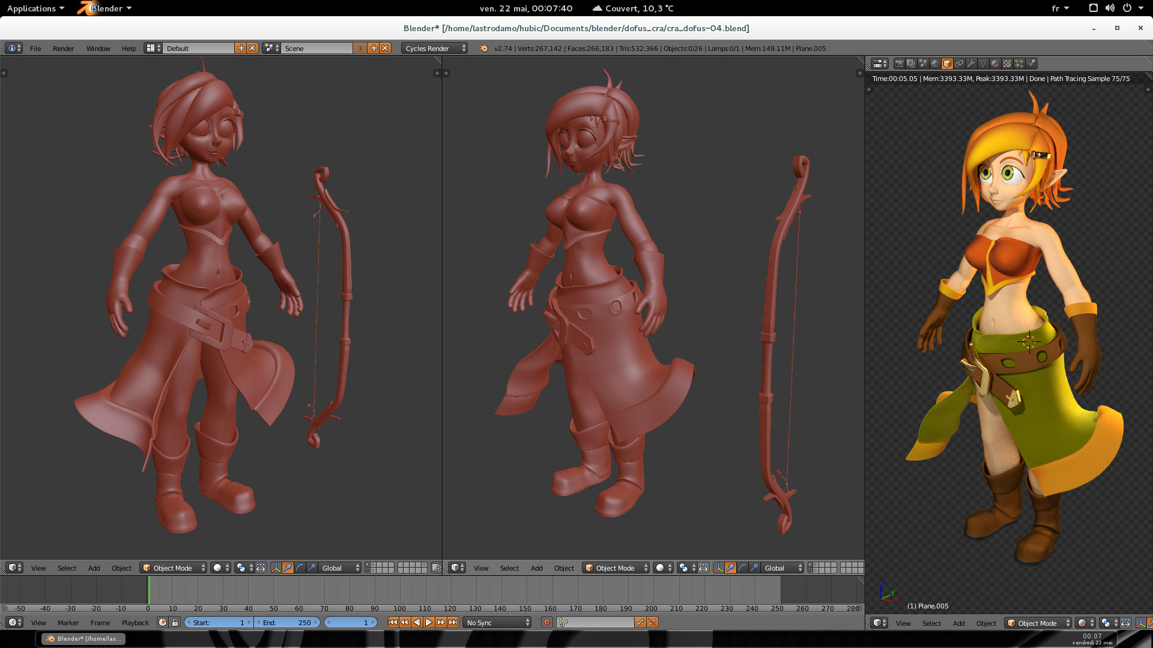Toggle 3D manipulator widget in middle viewport
This screenshot has height=648, width=1153.
(718, 568)
